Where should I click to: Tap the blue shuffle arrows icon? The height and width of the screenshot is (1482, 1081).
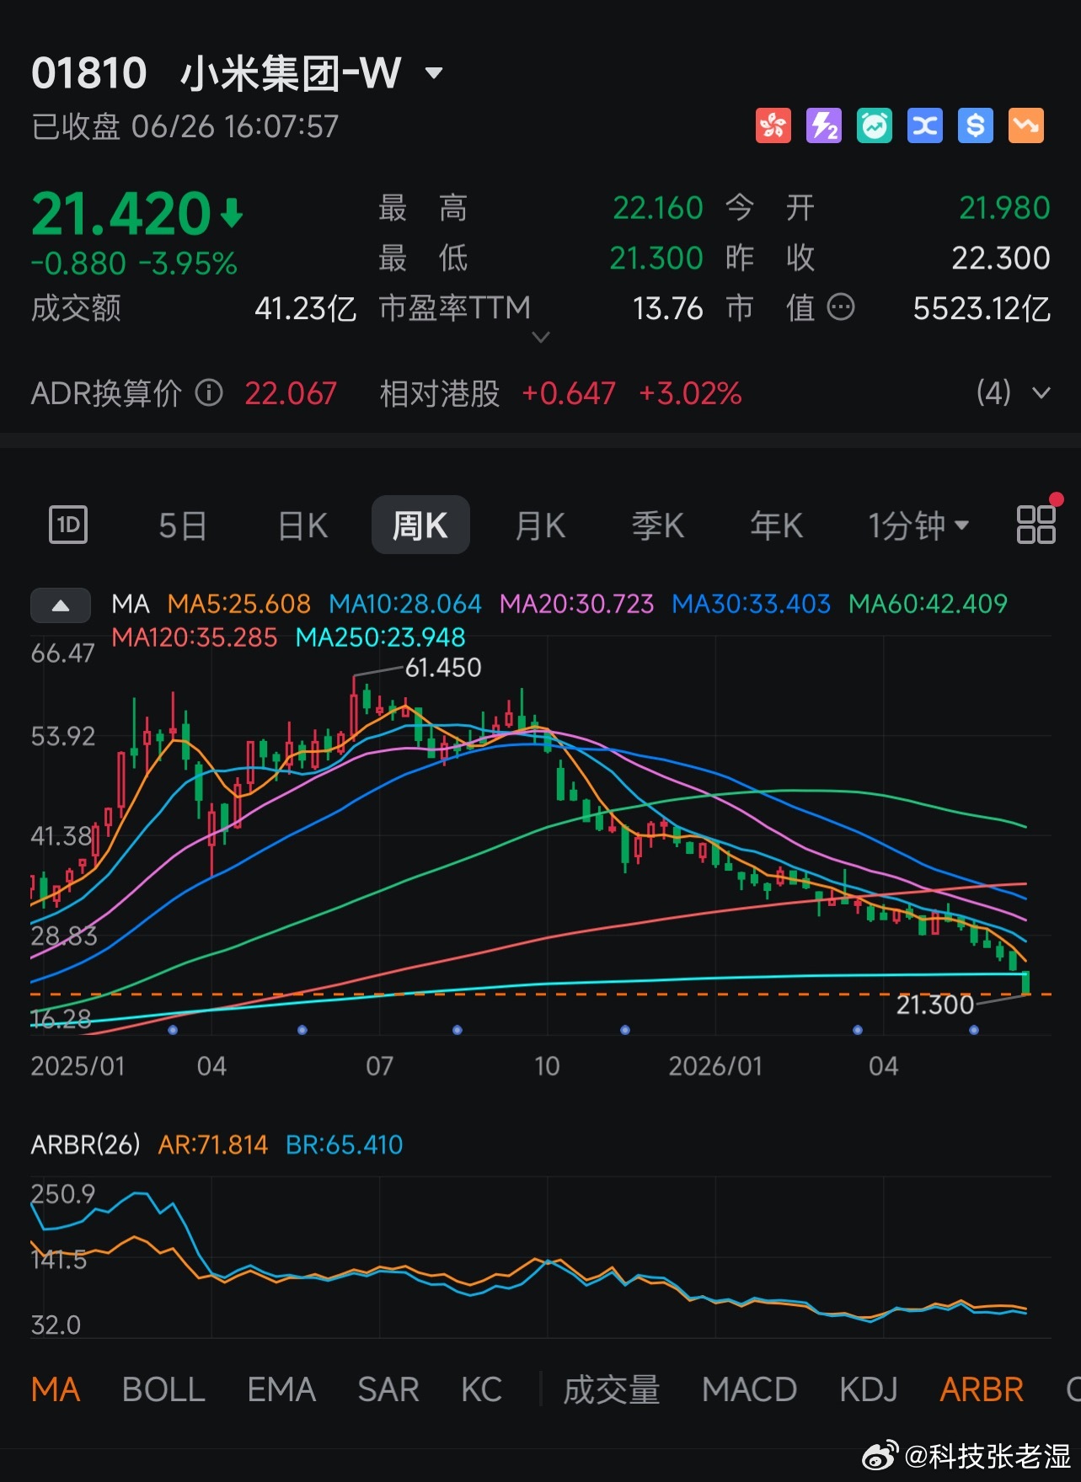click(924, 126)
